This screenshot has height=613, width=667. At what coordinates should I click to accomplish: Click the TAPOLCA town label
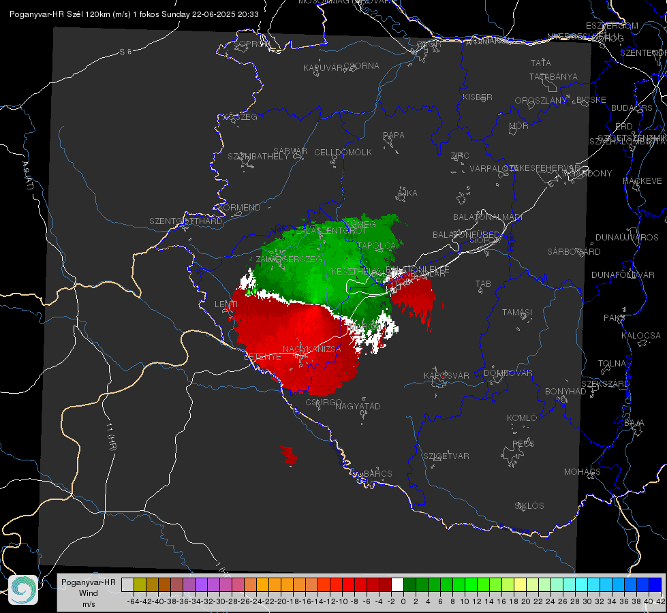coord(377,245)
